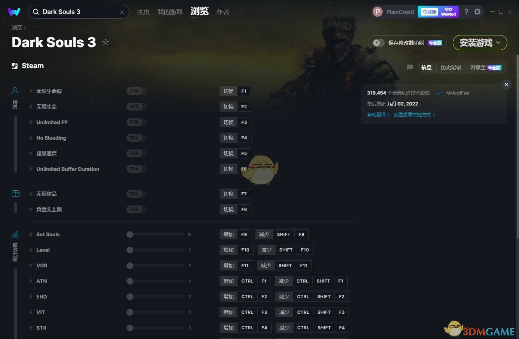The height and width of the screenshot is (339, 519).
Task: Click the search magnifier icon
Action: click(36, 12)
